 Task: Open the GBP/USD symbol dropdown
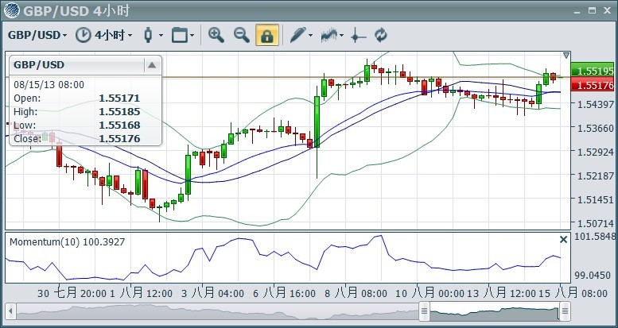pyautogui.click(x=37, y=36)
